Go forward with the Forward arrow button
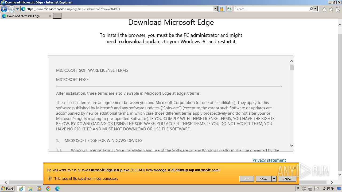Image resolution: width=342 pixels, height=192 pixels. coord(11,9)
